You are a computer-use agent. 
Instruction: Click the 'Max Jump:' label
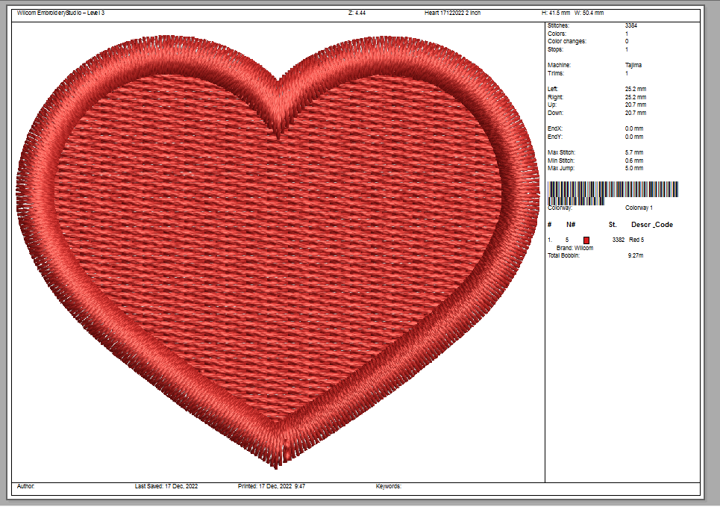coord(560,168)
